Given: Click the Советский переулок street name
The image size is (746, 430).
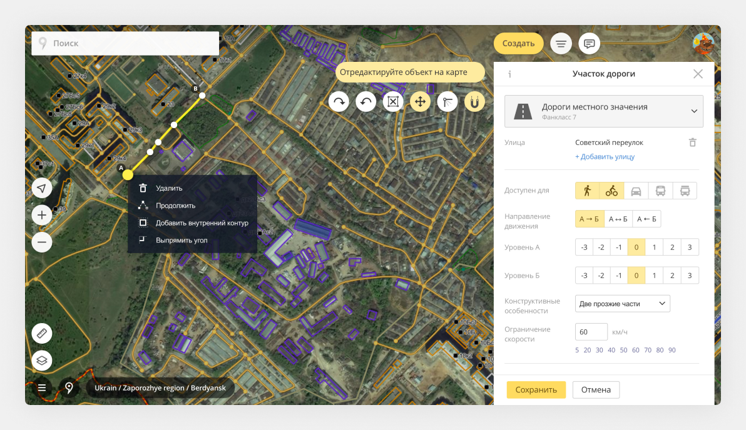Looking at the screenshot, I should click(609, 142).
